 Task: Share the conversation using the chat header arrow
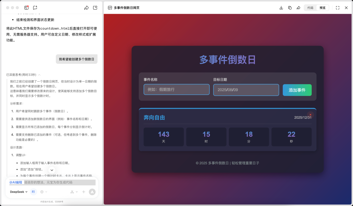pyautogui.click(x=86, y=8)
